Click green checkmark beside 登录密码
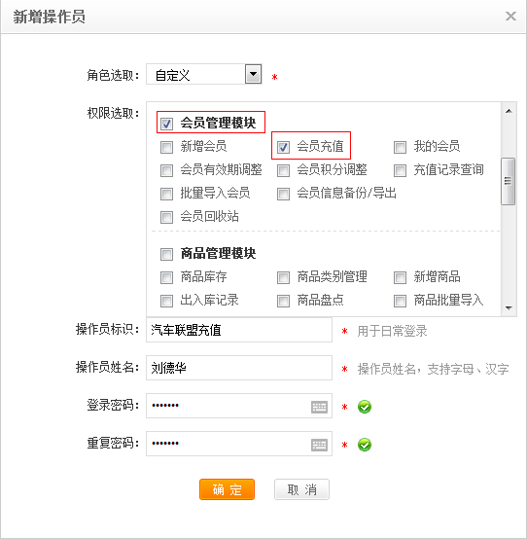 (365, 407)
